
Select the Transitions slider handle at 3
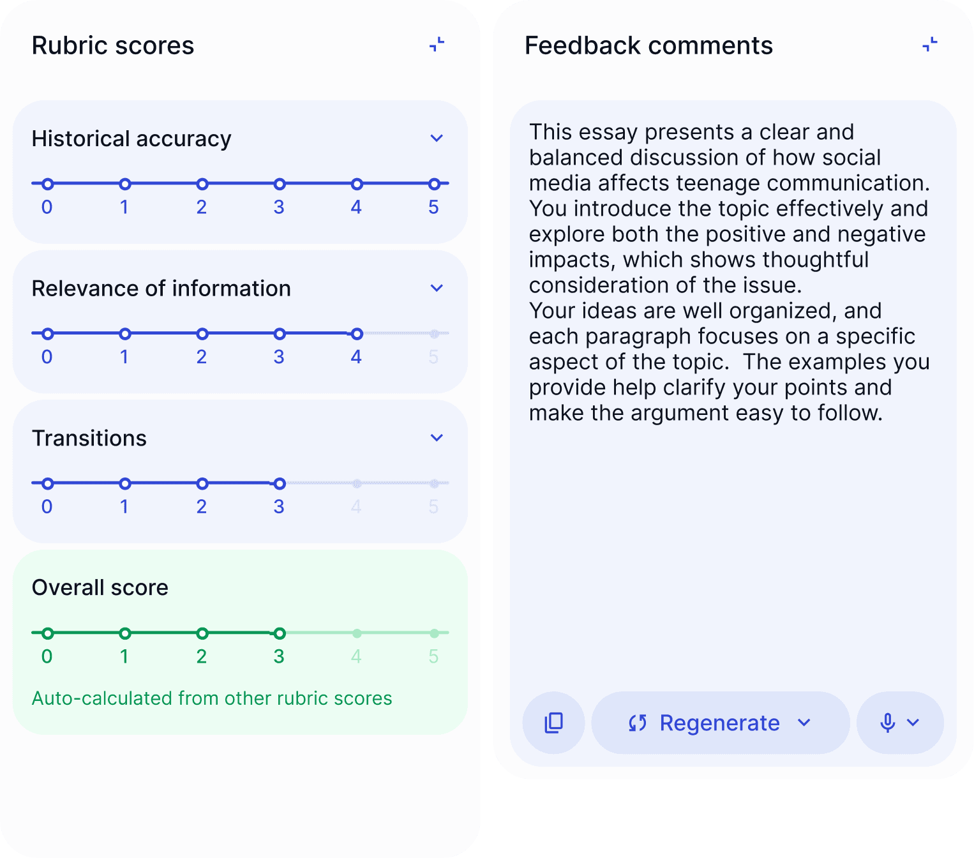[x=279, y=483]
